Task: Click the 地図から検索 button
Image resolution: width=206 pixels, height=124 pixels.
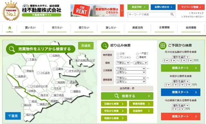Action: click(x=114, y=118)
